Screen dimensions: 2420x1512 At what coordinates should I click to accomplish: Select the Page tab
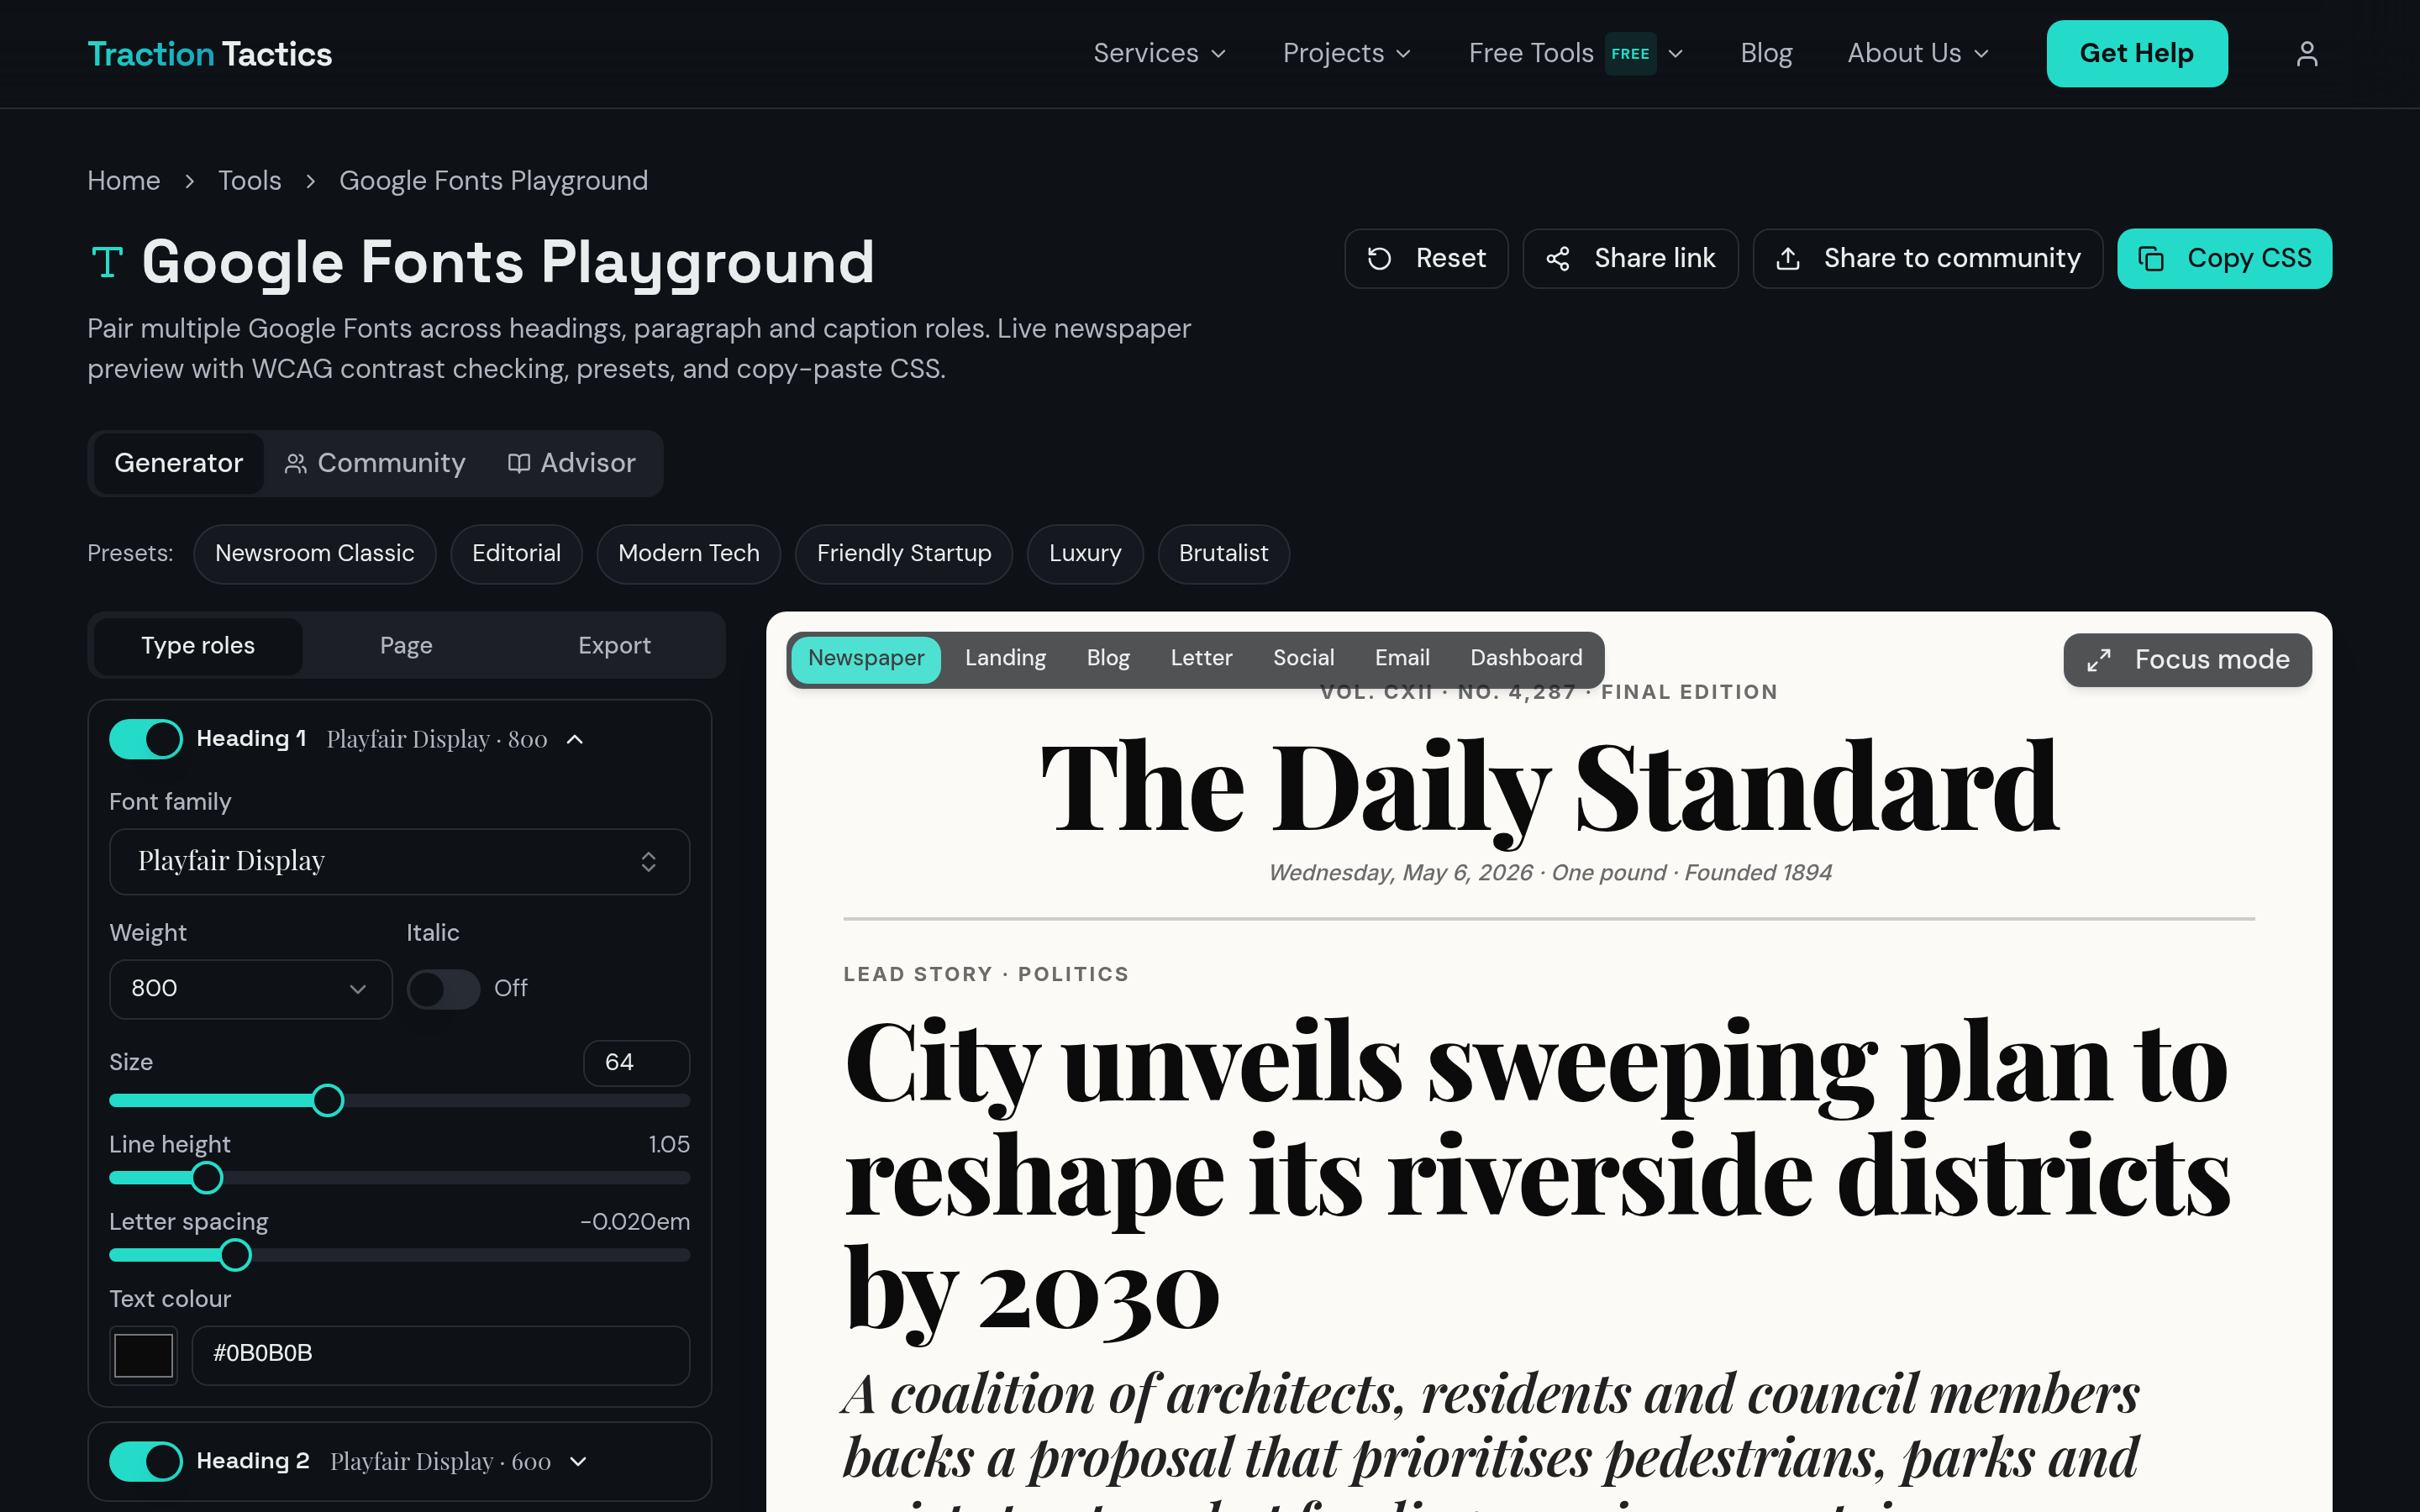coord(406,646)
